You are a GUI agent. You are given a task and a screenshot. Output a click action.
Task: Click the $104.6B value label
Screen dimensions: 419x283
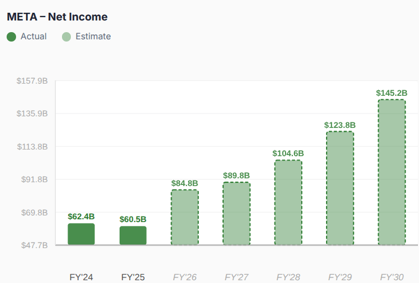click(288, 153)
